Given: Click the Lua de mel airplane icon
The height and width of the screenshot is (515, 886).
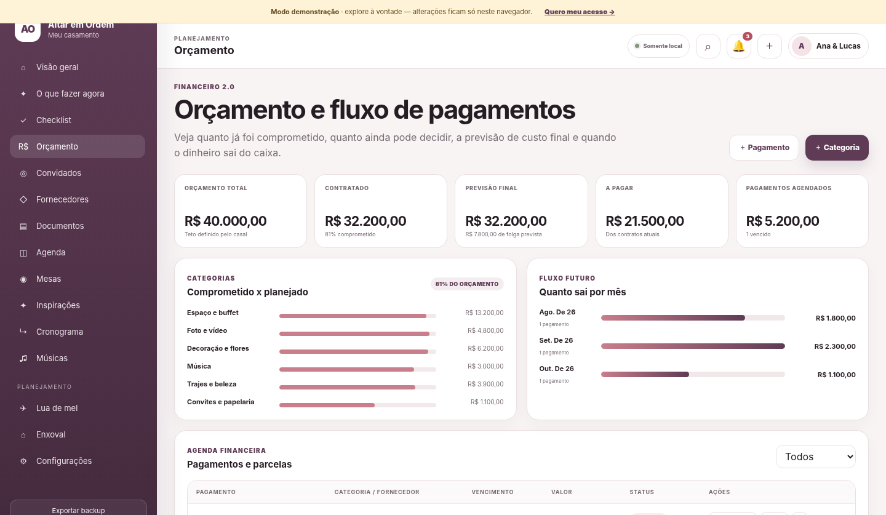Looking at the screenshot, I should [23, 409].
